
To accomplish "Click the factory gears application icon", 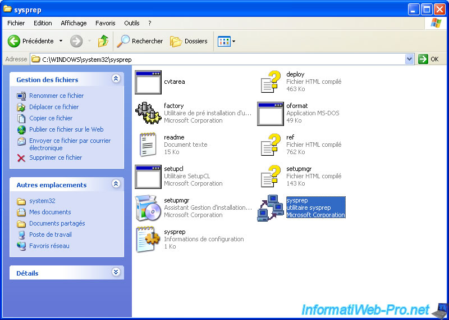I will click(148, 113).
